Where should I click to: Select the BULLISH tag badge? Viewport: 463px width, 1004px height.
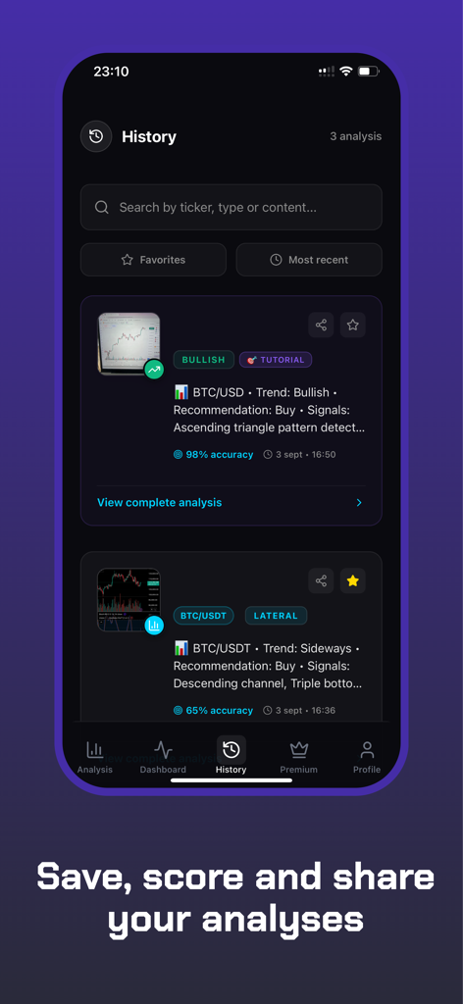click(x=204, y=360)
